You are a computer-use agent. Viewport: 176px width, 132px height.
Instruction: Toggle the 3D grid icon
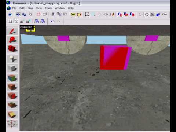(16, 22)
